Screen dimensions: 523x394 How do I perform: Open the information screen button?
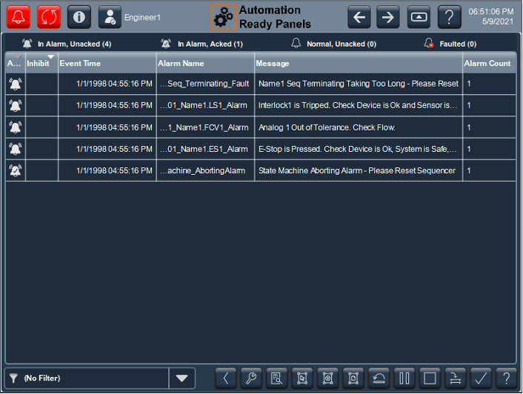click(x=79, y=17)
